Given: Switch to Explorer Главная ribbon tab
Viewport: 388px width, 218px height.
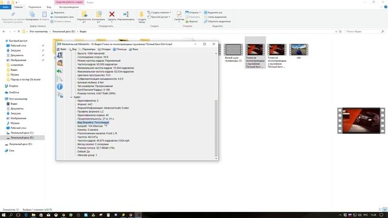Looking at the screenshot, I should [x=18, y=7].
